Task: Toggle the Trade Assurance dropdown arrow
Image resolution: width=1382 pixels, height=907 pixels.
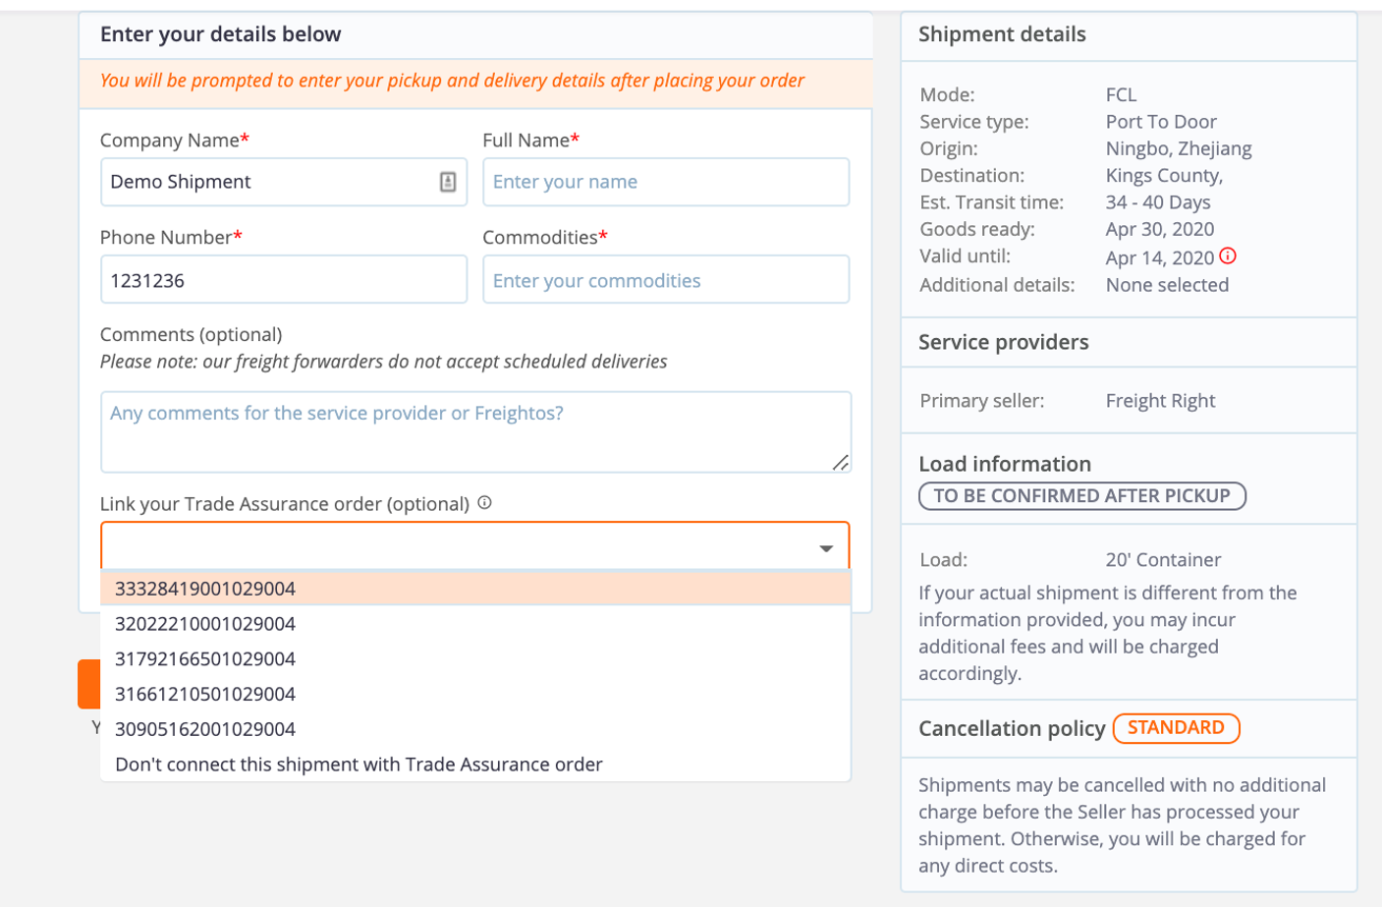Action: click(x=826, y=548)
